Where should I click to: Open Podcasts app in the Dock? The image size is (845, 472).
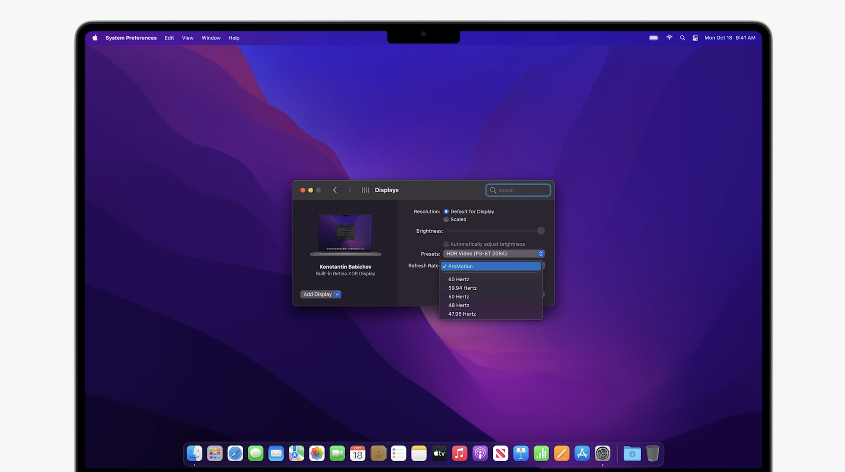coord(480,454)
